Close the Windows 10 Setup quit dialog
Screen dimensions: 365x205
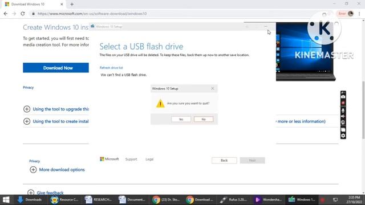(213, 88)
